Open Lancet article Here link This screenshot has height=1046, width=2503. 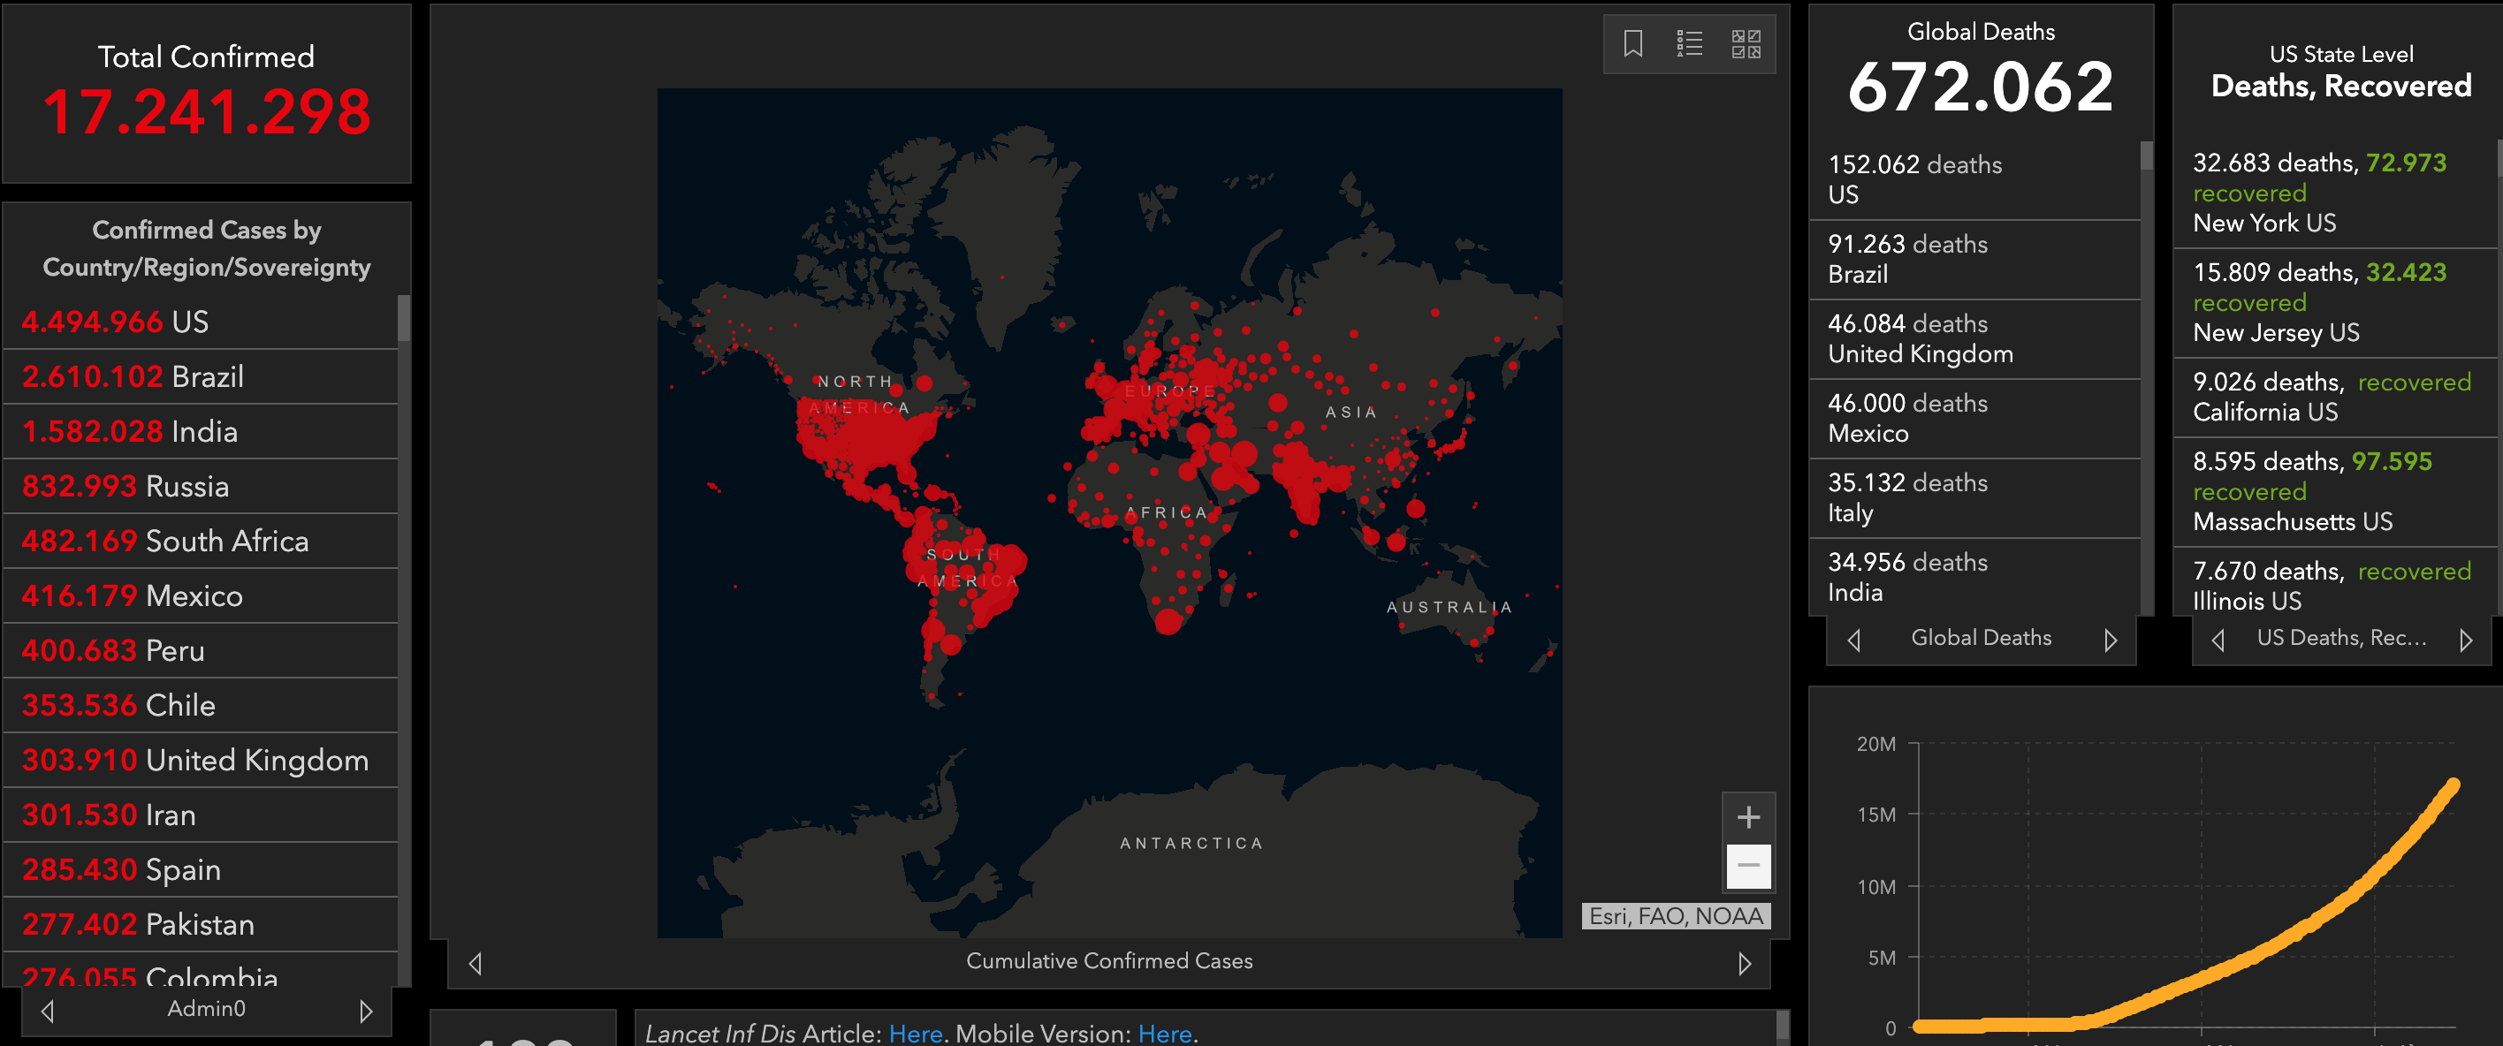coord(915,1034)
